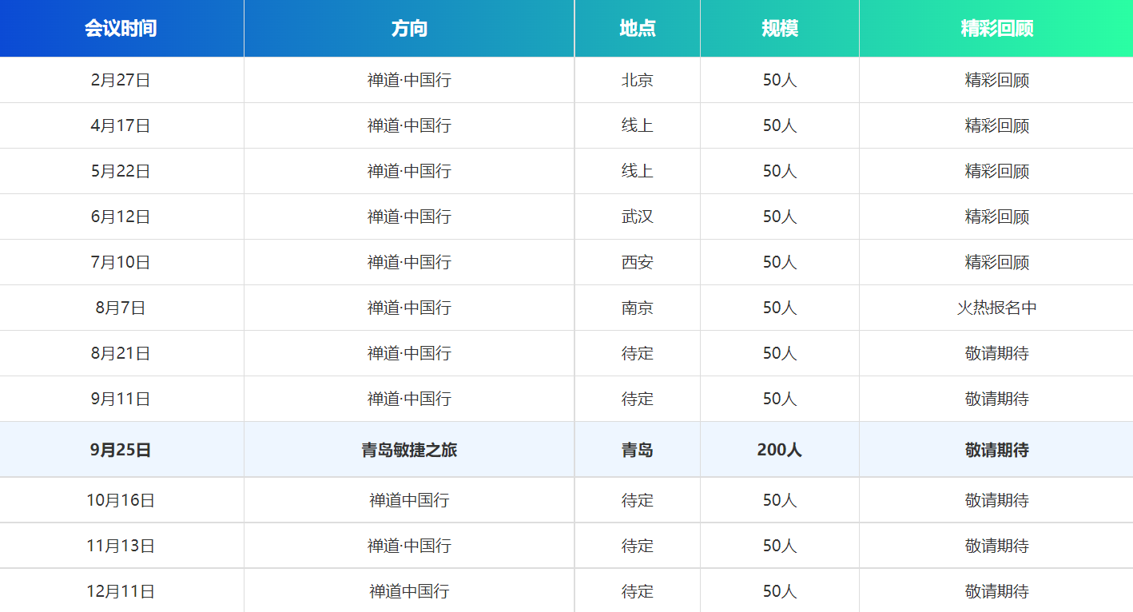Open 精彩回顾 link in the 4月17日 row
This screenshot has width=1133, height=612.
996,125
